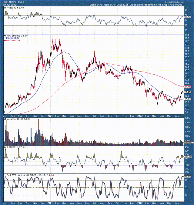Click the Volume 61,699,924 legend text
194x205 pixels.
[18, 119]
